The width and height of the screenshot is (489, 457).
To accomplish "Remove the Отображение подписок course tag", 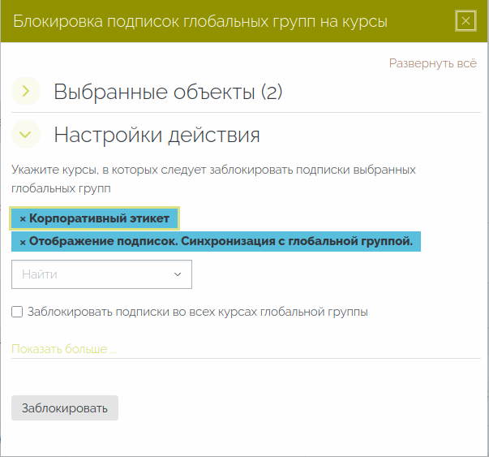I will point(23,242).
